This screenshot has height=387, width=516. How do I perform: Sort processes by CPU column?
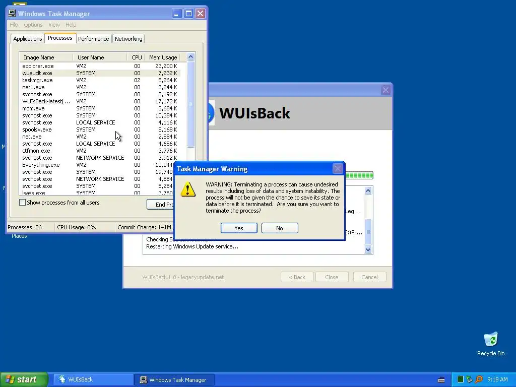[x=136, y=57]
